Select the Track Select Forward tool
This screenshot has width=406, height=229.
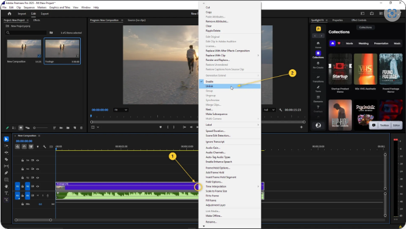(x=6, y=146)
